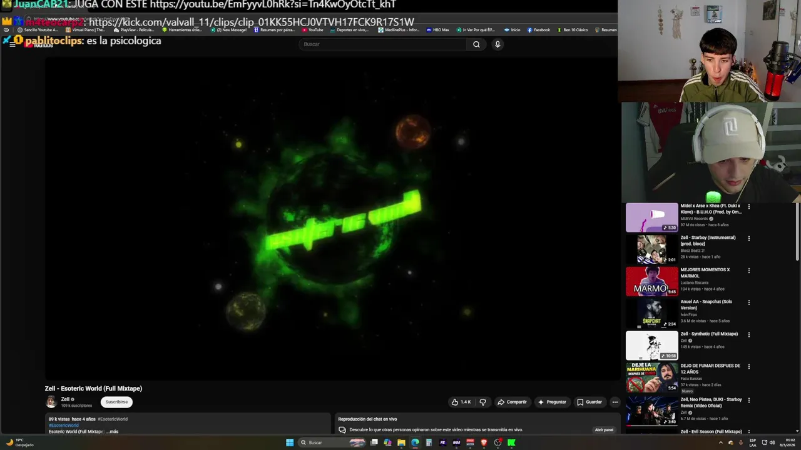Open Zell Synthetic Full Mixtape thumbnail
The image size is (801, 450).
651,345
